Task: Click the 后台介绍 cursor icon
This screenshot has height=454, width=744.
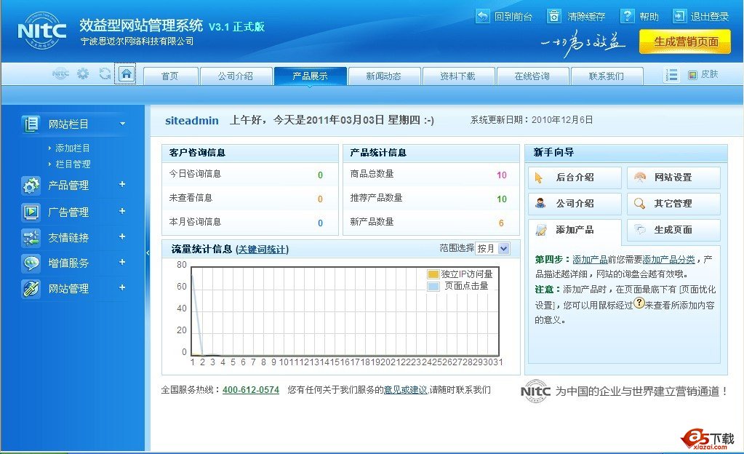Action: [539, 178]
